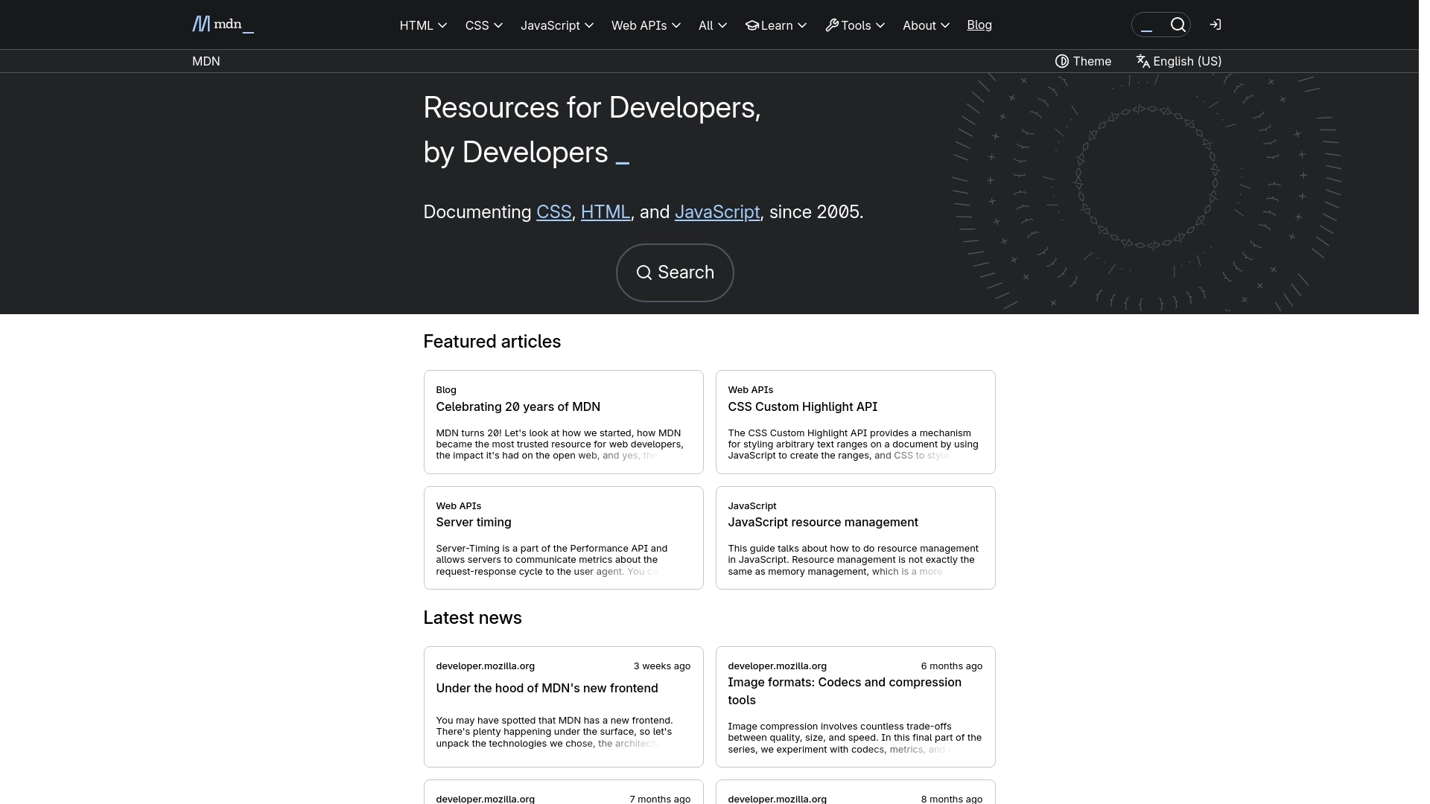Click the search magnifier icon in header
Image resolution: width=1430 pixels, height=804 pixels.
point(1178,25)
